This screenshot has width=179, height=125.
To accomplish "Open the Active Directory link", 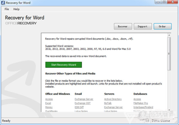I will point(113,99).
